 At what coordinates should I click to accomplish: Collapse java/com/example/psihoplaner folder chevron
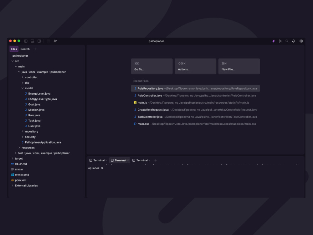coord(19,72)
